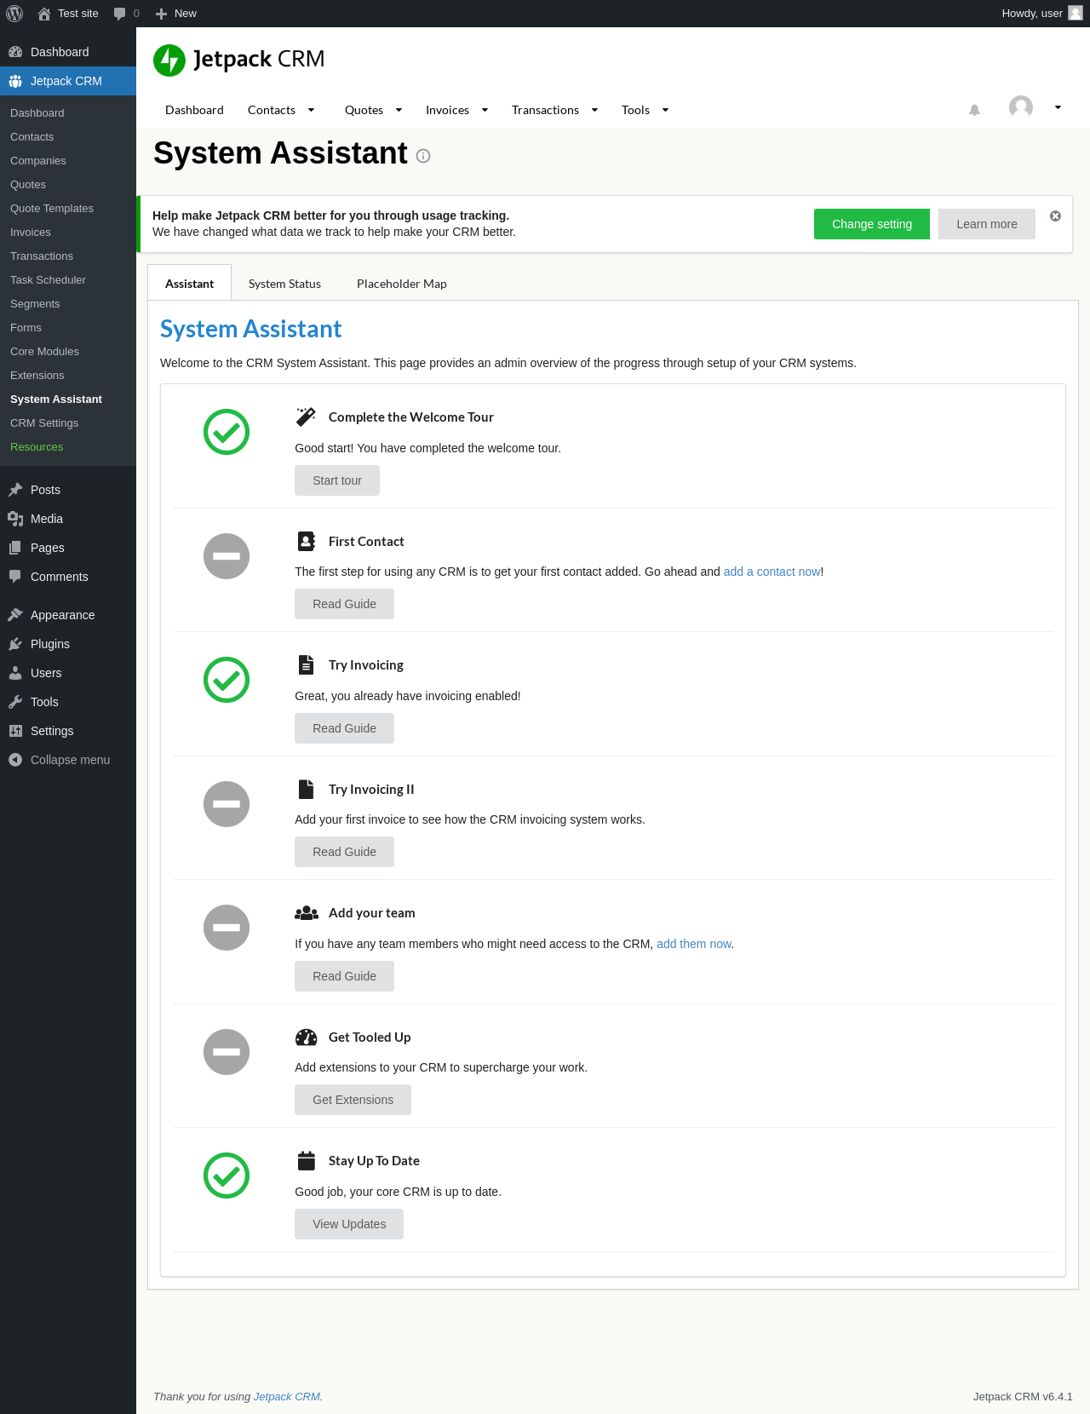Click the Appearance paintbrush icon
Screen dimensions: 1090x1414
(15, 615)
